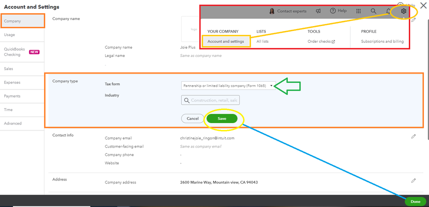Click the YOUR COMPANY menu heading
429x207 pixels.
223,32
